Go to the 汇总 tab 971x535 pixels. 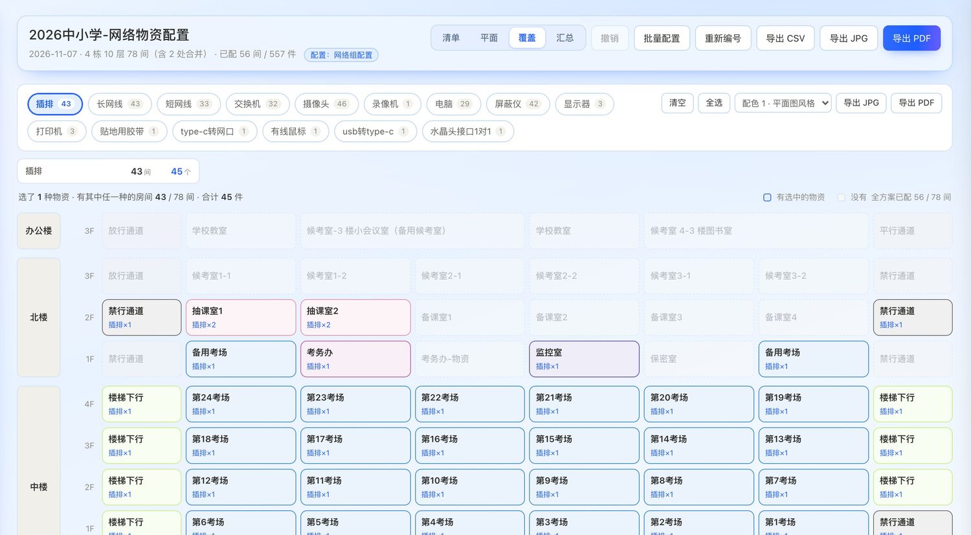point(565,38)
